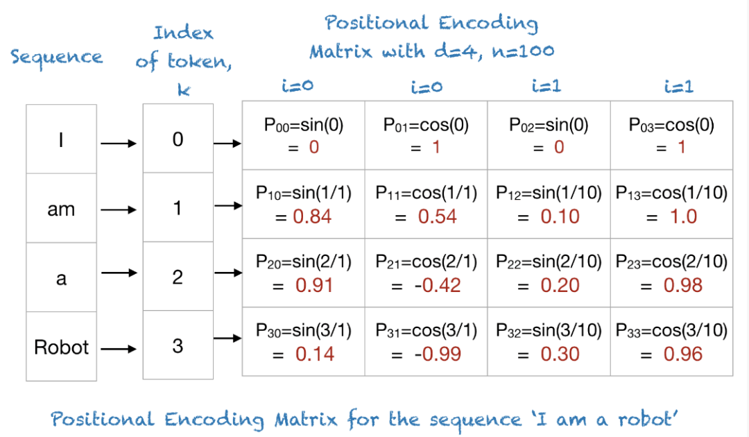Select the 'am' token cell

(x=62, y=208)
